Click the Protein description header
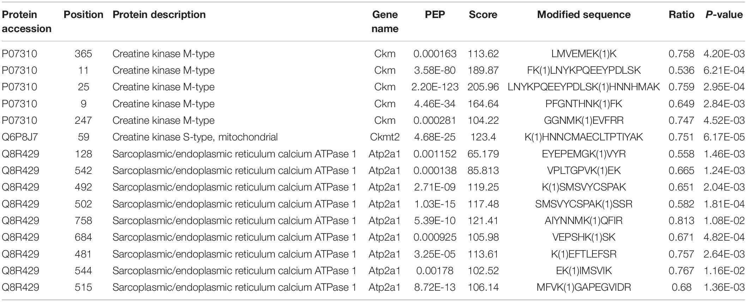 [159, 14]
